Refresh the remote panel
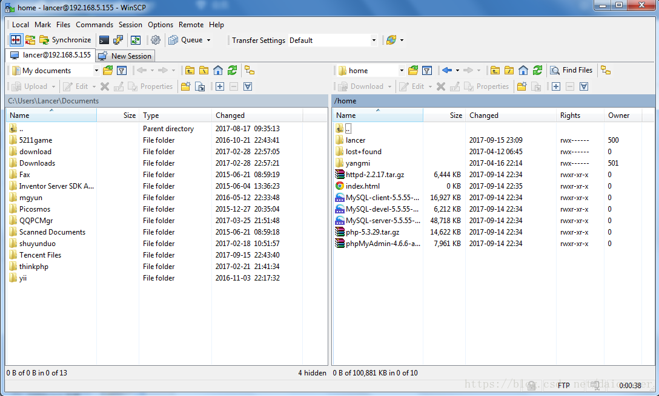Viewport: 659px width, 396px height. (x=537, y=71)
